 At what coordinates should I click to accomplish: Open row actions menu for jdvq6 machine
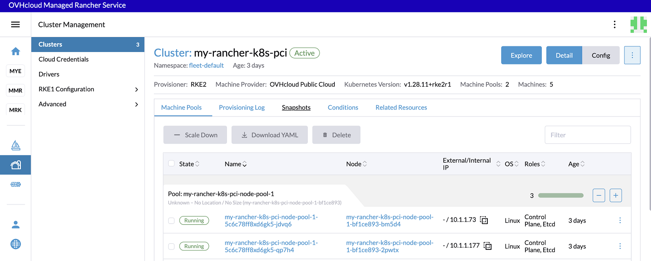tap(620, 221)
